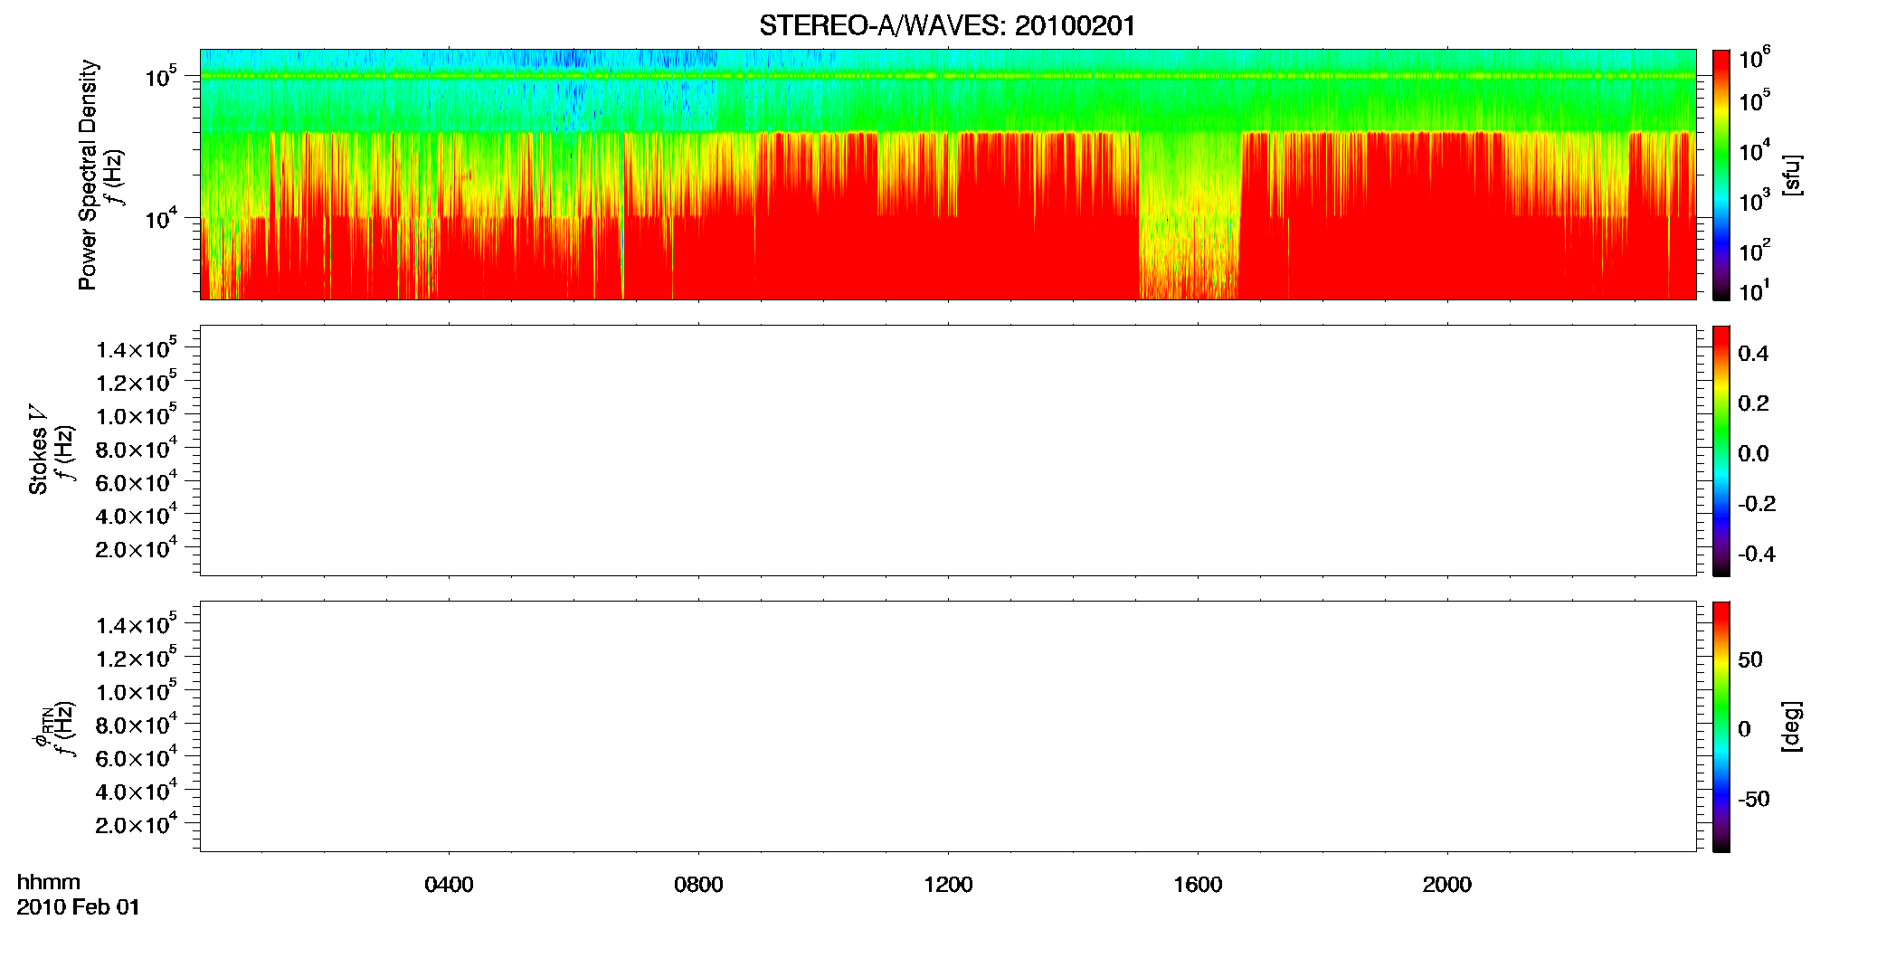Click the -0.4 label on Stokes color bar

pos(1757,554)
